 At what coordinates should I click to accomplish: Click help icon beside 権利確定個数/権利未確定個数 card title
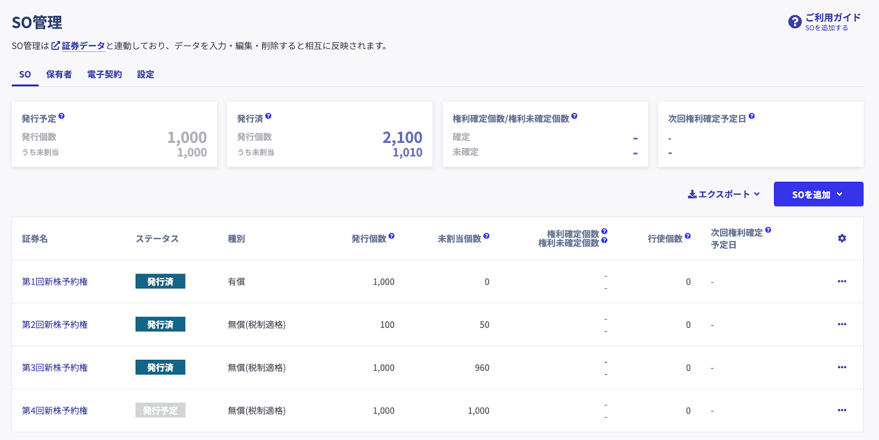click(x=574, y=116)
